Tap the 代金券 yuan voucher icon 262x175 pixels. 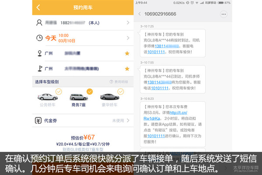pyautogui.click(x=38, y=120)
